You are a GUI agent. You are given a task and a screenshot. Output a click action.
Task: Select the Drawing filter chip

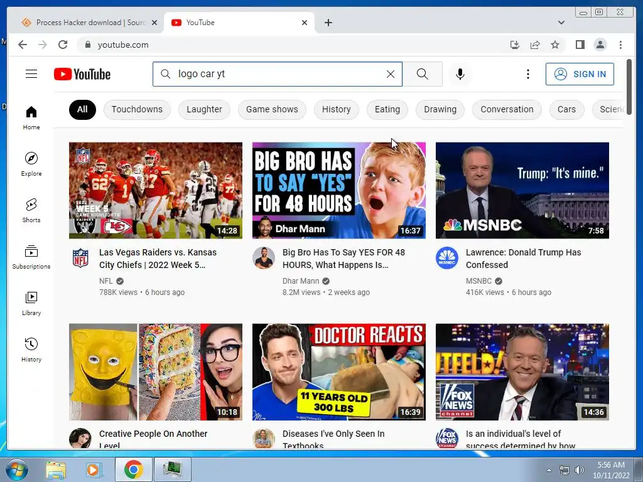tap(440, 109)
